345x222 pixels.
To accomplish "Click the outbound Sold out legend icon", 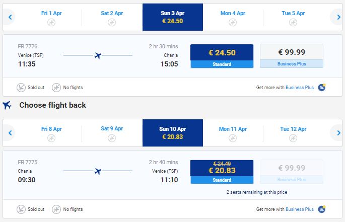I will (21, 88).
